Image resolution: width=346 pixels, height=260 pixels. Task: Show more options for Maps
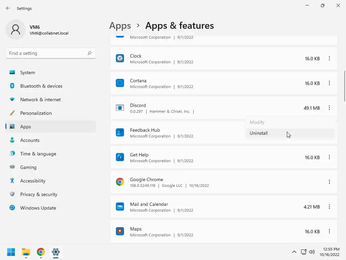click(x=329, y=232)
